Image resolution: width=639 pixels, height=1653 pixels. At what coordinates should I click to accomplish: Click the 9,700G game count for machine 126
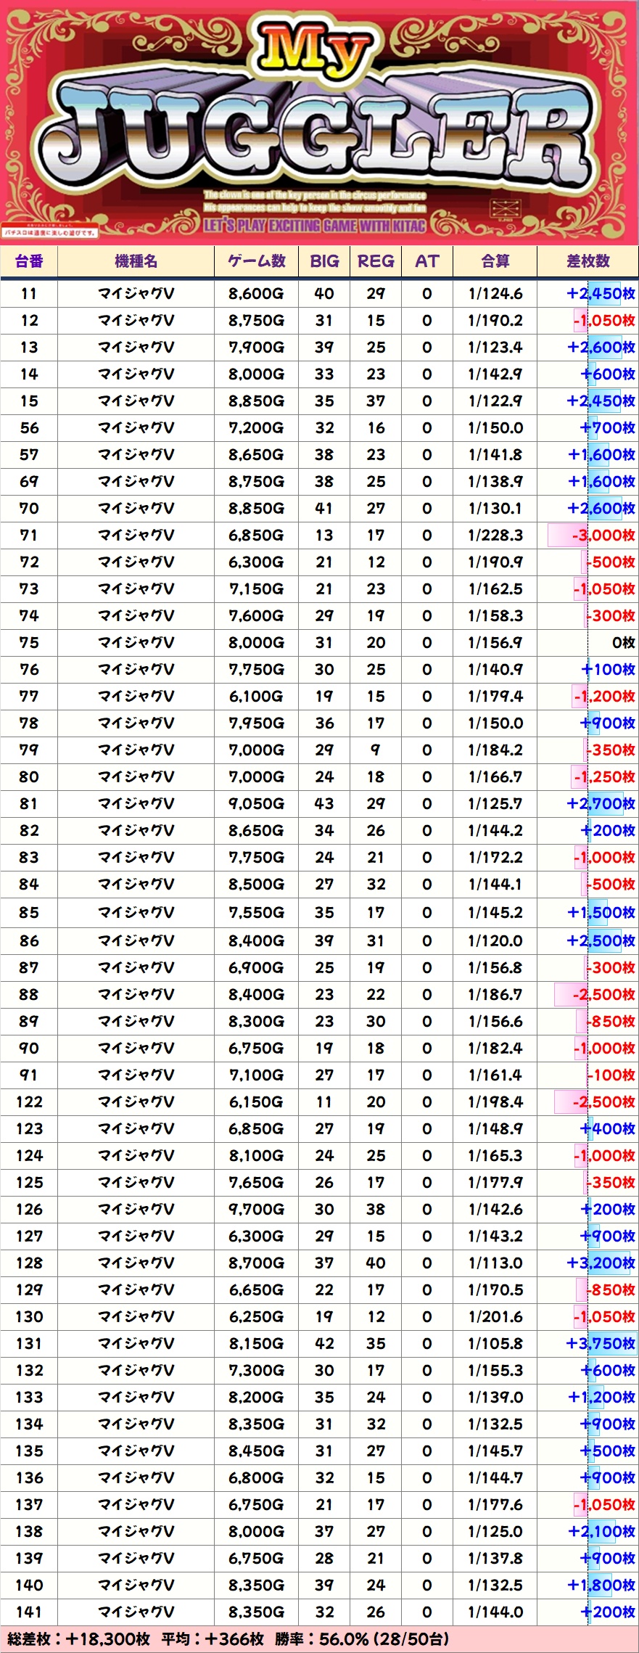[256, 1209]
